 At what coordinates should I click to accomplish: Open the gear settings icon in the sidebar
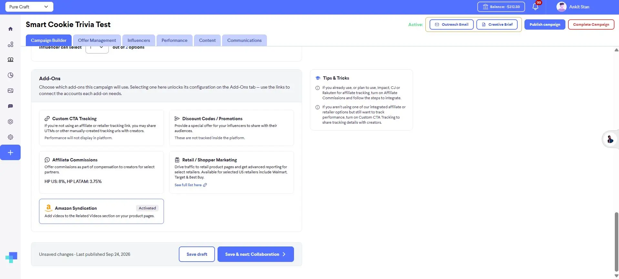pyautogui.click(x=10, y=137)
